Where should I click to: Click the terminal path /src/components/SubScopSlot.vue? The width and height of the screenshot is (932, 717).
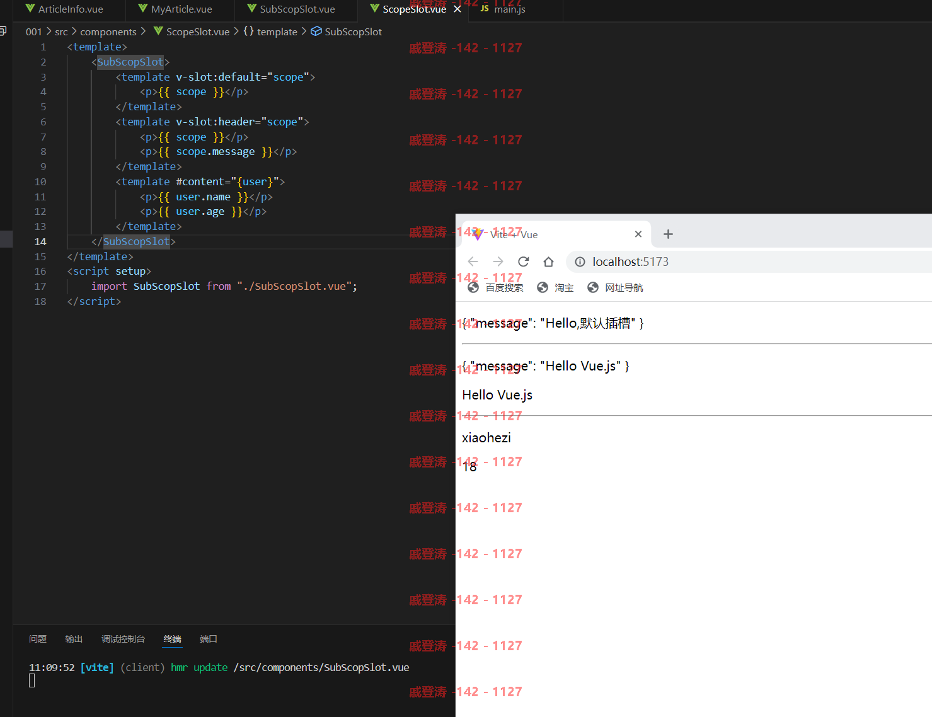click(x=321, y=667)
